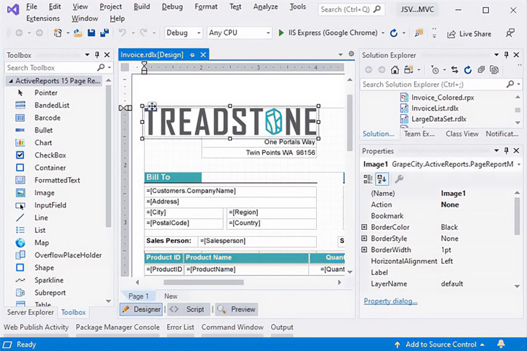Image resolution: width=527 pixels, height=351 pixels.
Task: Click the notifications bell in status bar
Action: pos(501,344)
